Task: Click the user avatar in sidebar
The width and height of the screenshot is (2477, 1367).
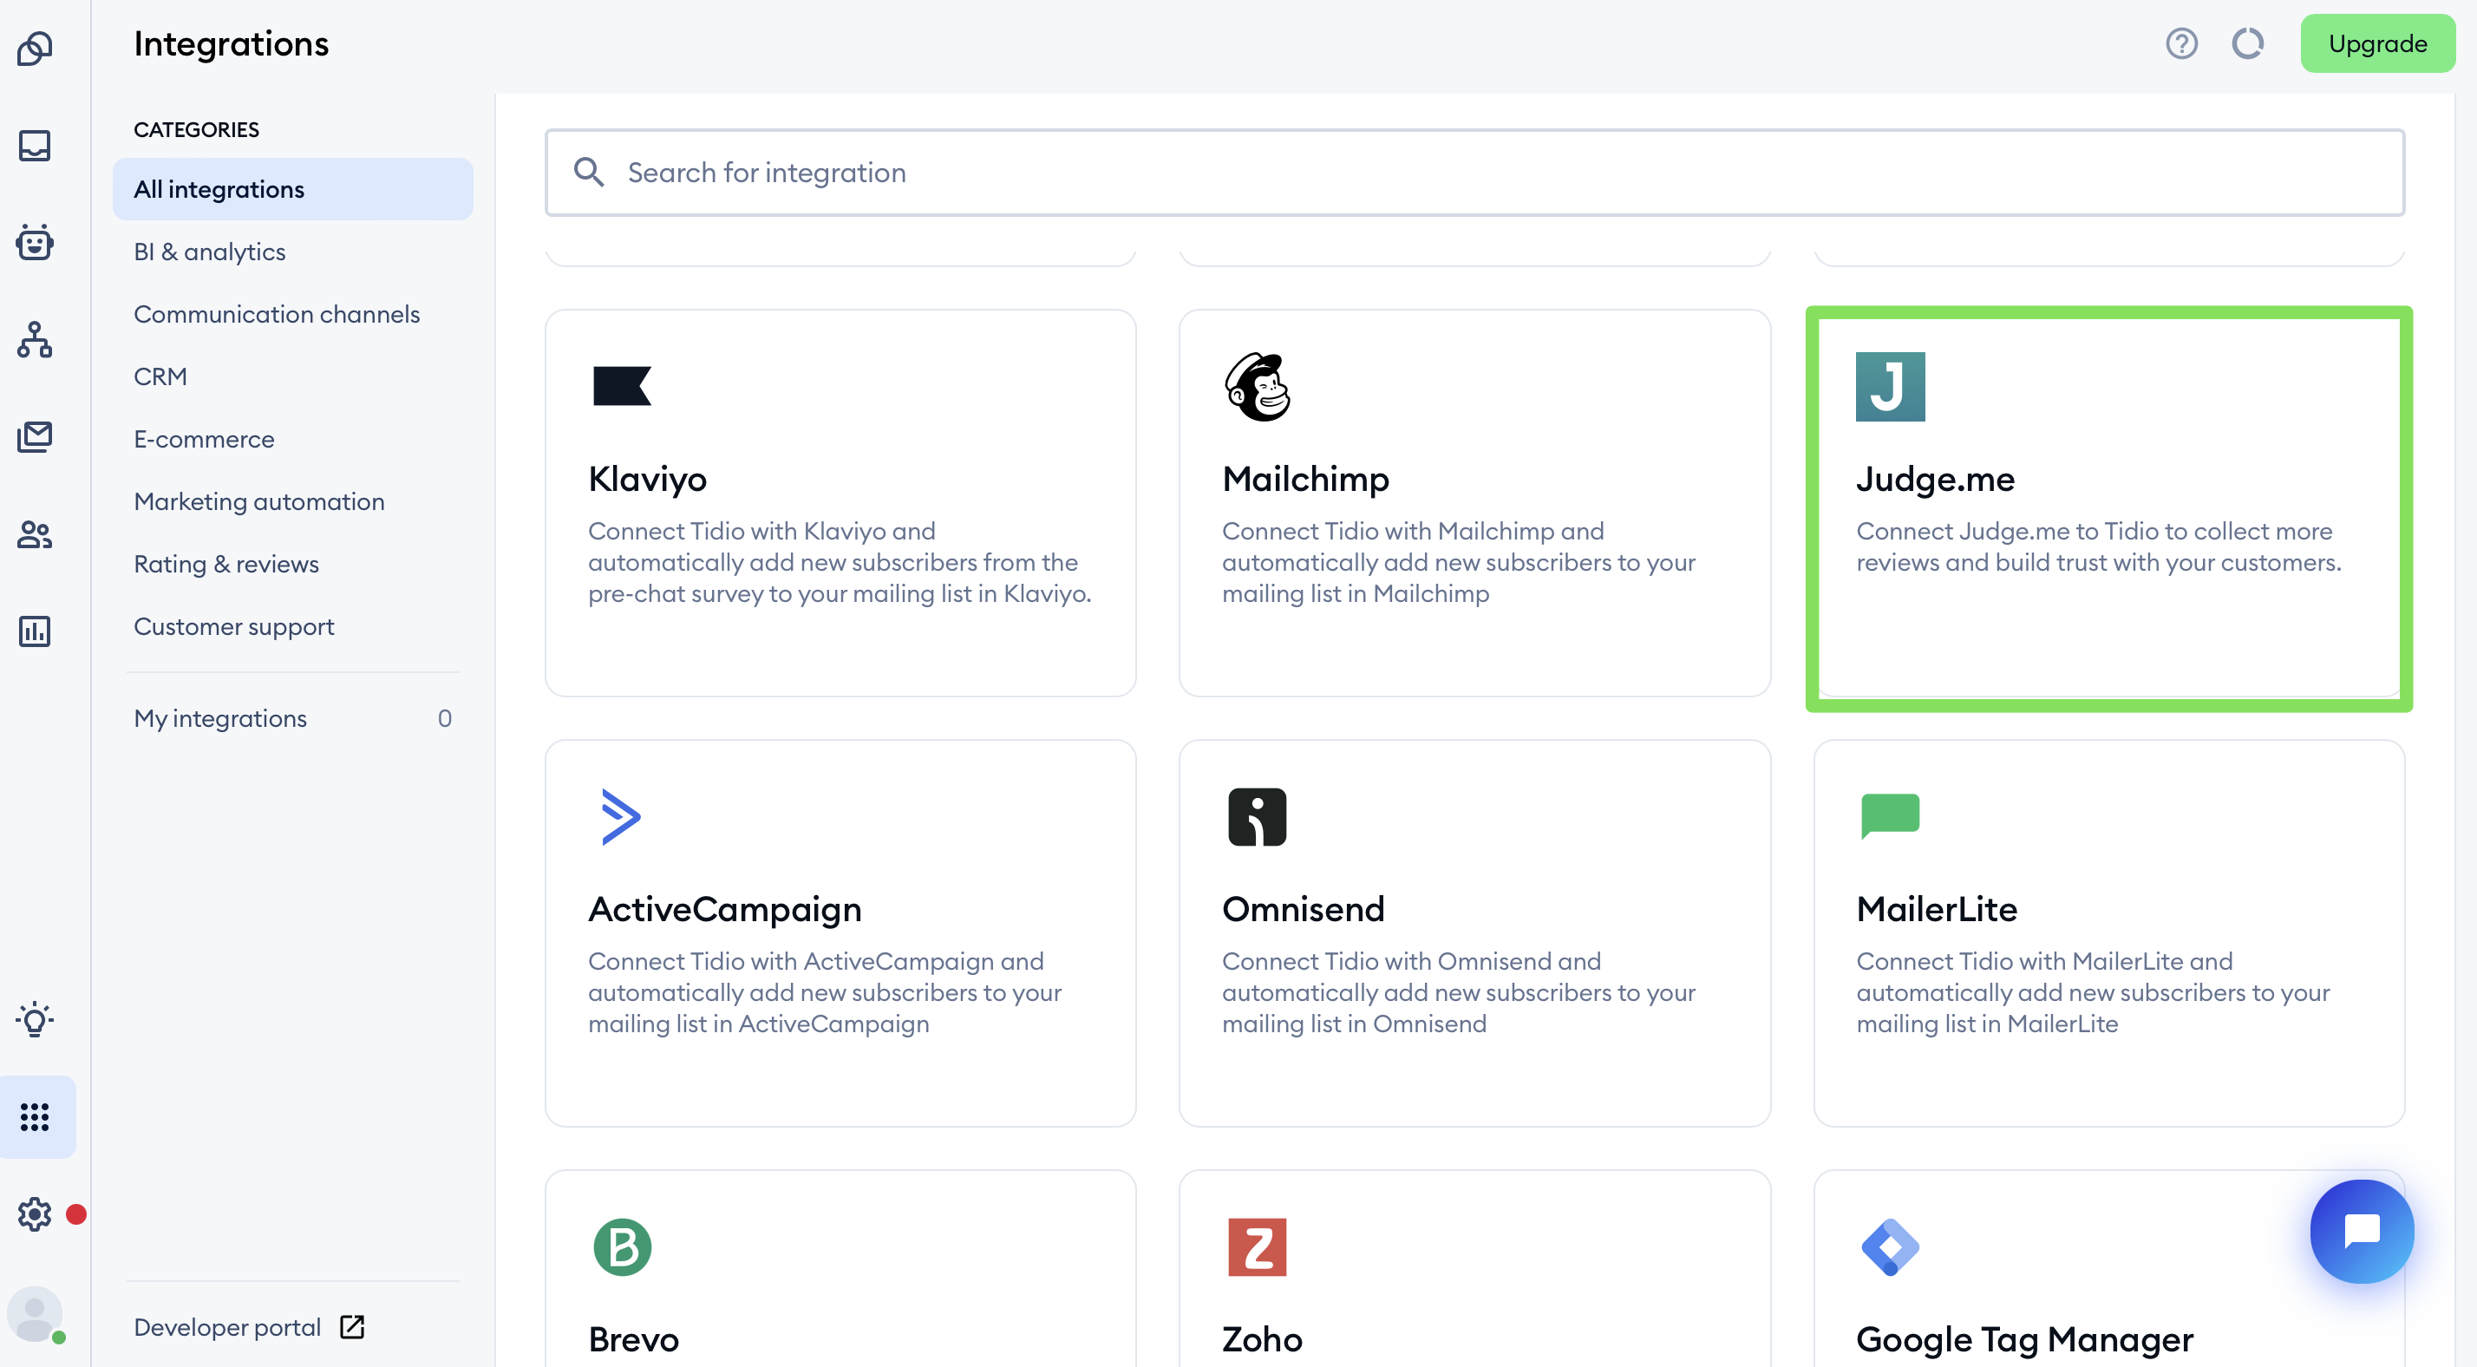Action: 35,1313
